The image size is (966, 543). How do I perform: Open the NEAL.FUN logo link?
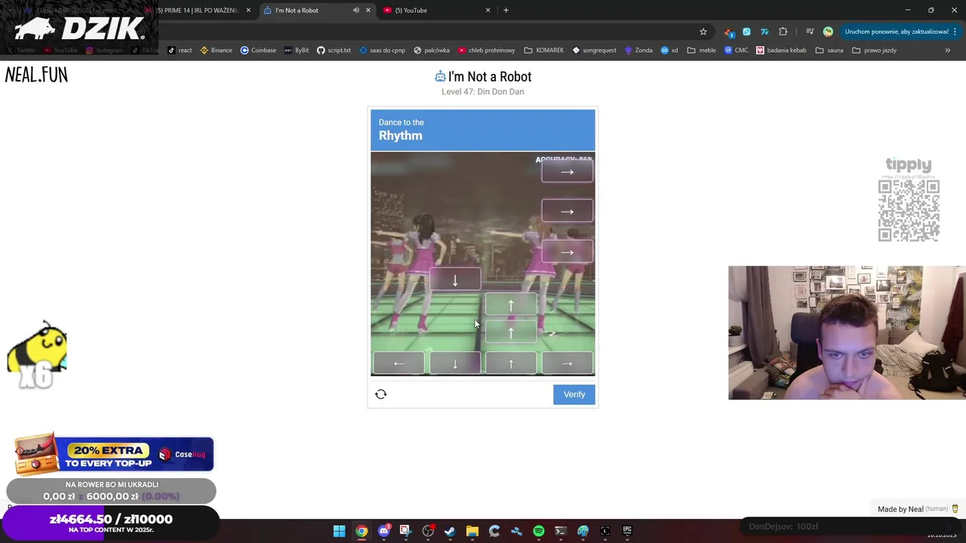(x=36, y=75)
